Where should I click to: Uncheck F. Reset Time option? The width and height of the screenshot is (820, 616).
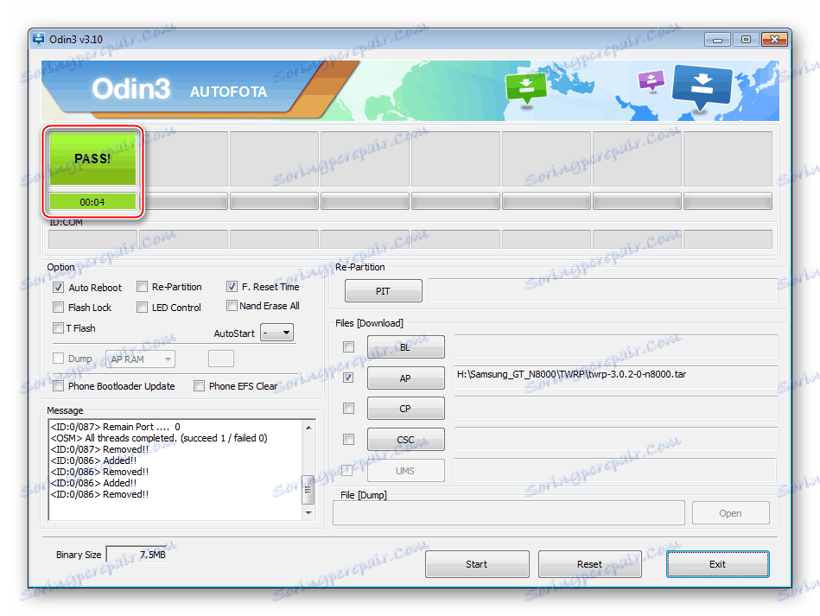[232, 287]
